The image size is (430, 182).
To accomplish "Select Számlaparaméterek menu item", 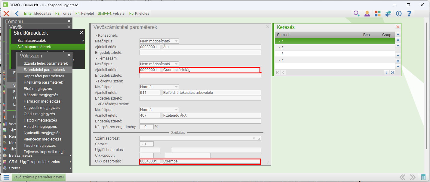I will pos(48,47).
